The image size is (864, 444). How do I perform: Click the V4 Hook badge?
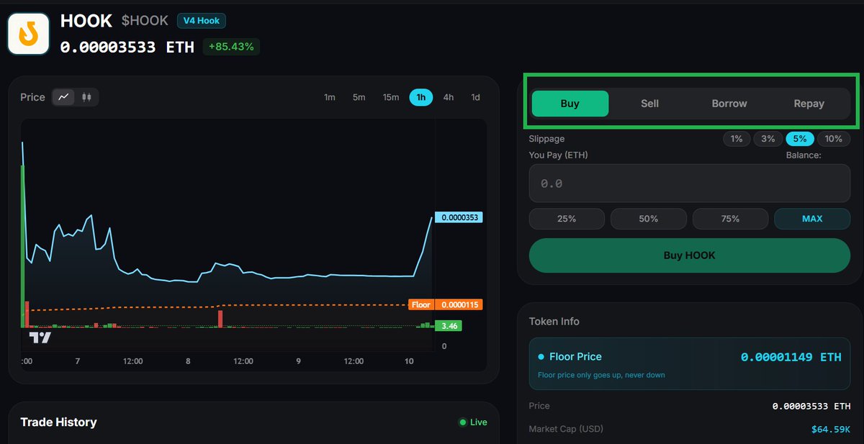[201, 21]
